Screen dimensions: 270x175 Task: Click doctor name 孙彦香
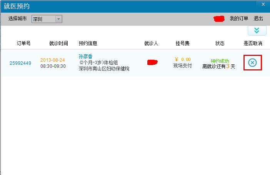[x=85, y=57]
